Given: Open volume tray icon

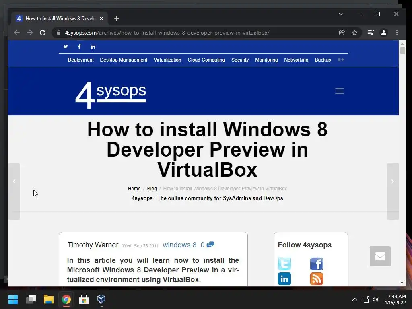Looking at the screenshot, I should pyautogui.click(x=375, y=299).
